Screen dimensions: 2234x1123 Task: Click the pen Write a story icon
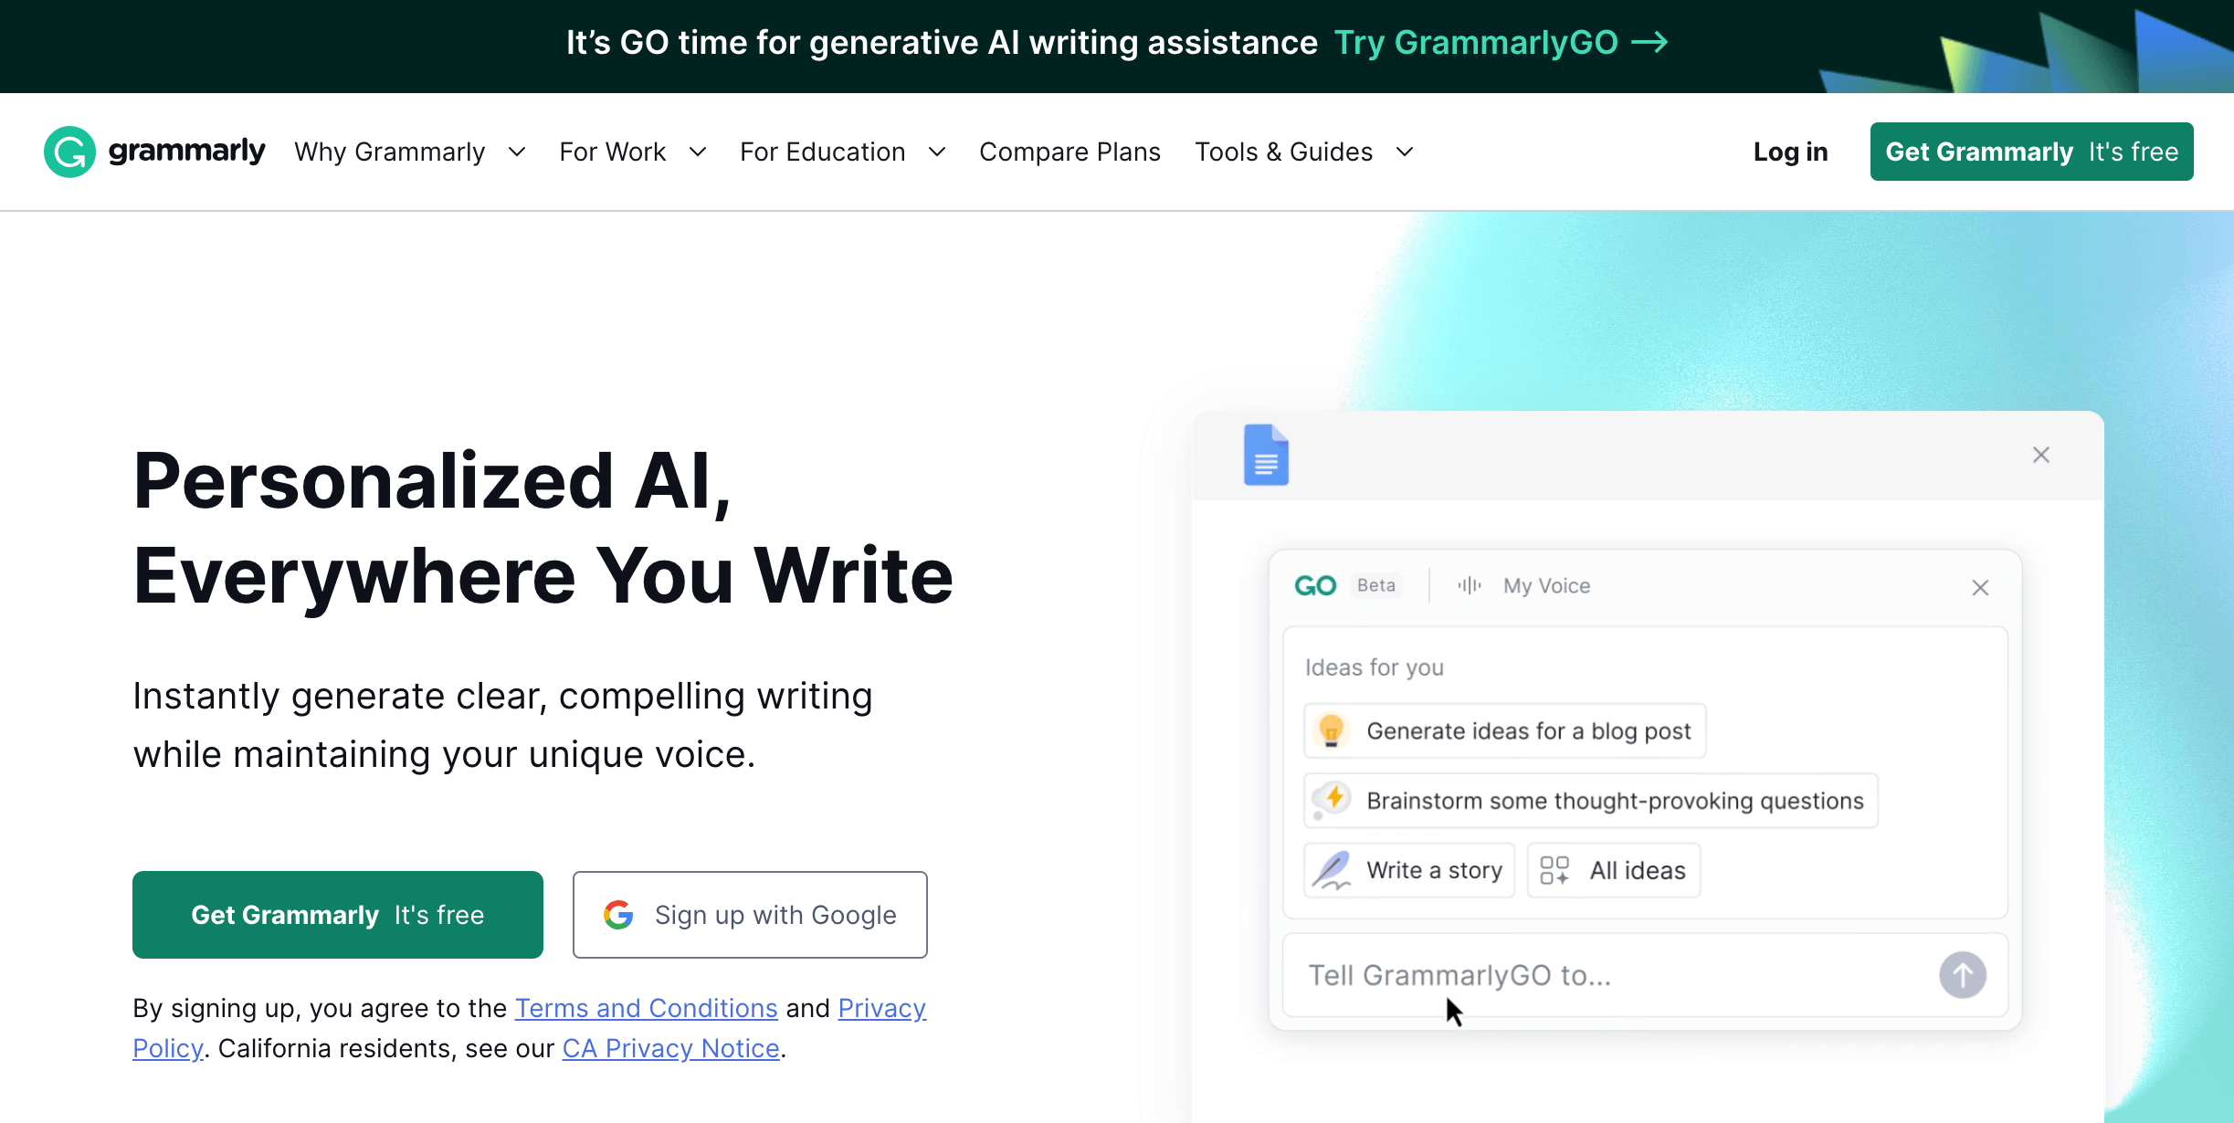tap(1329, 871)
